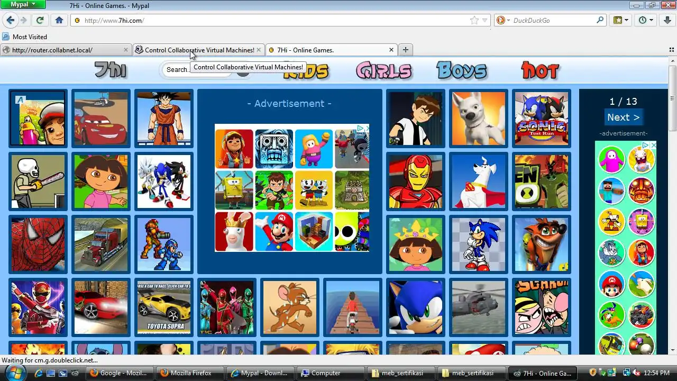677x381 pixels.
Task: Click the Temple Run mask icon in advertisement
Action: point(274,149)
